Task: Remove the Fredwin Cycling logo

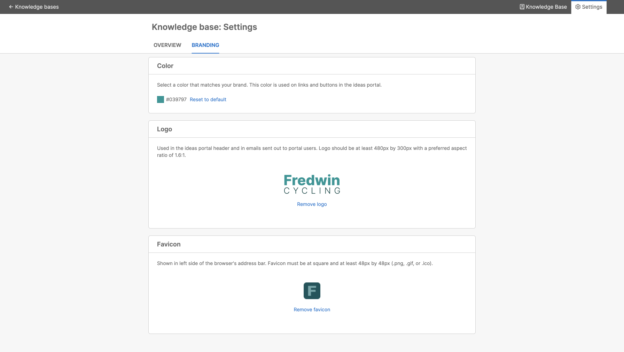Action: pos(312,204)
